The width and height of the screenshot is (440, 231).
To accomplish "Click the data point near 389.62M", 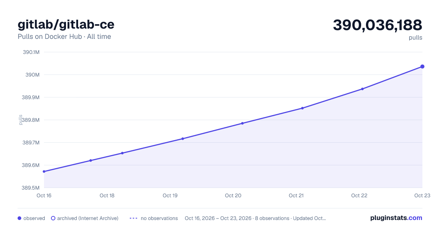I will (x=91, y=161).
